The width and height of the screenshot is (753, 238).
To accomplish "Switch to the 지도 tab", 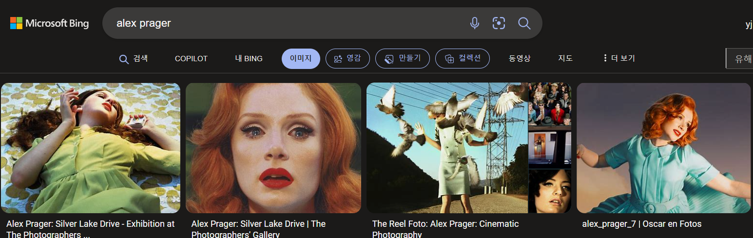I will [x=565, y=59].
